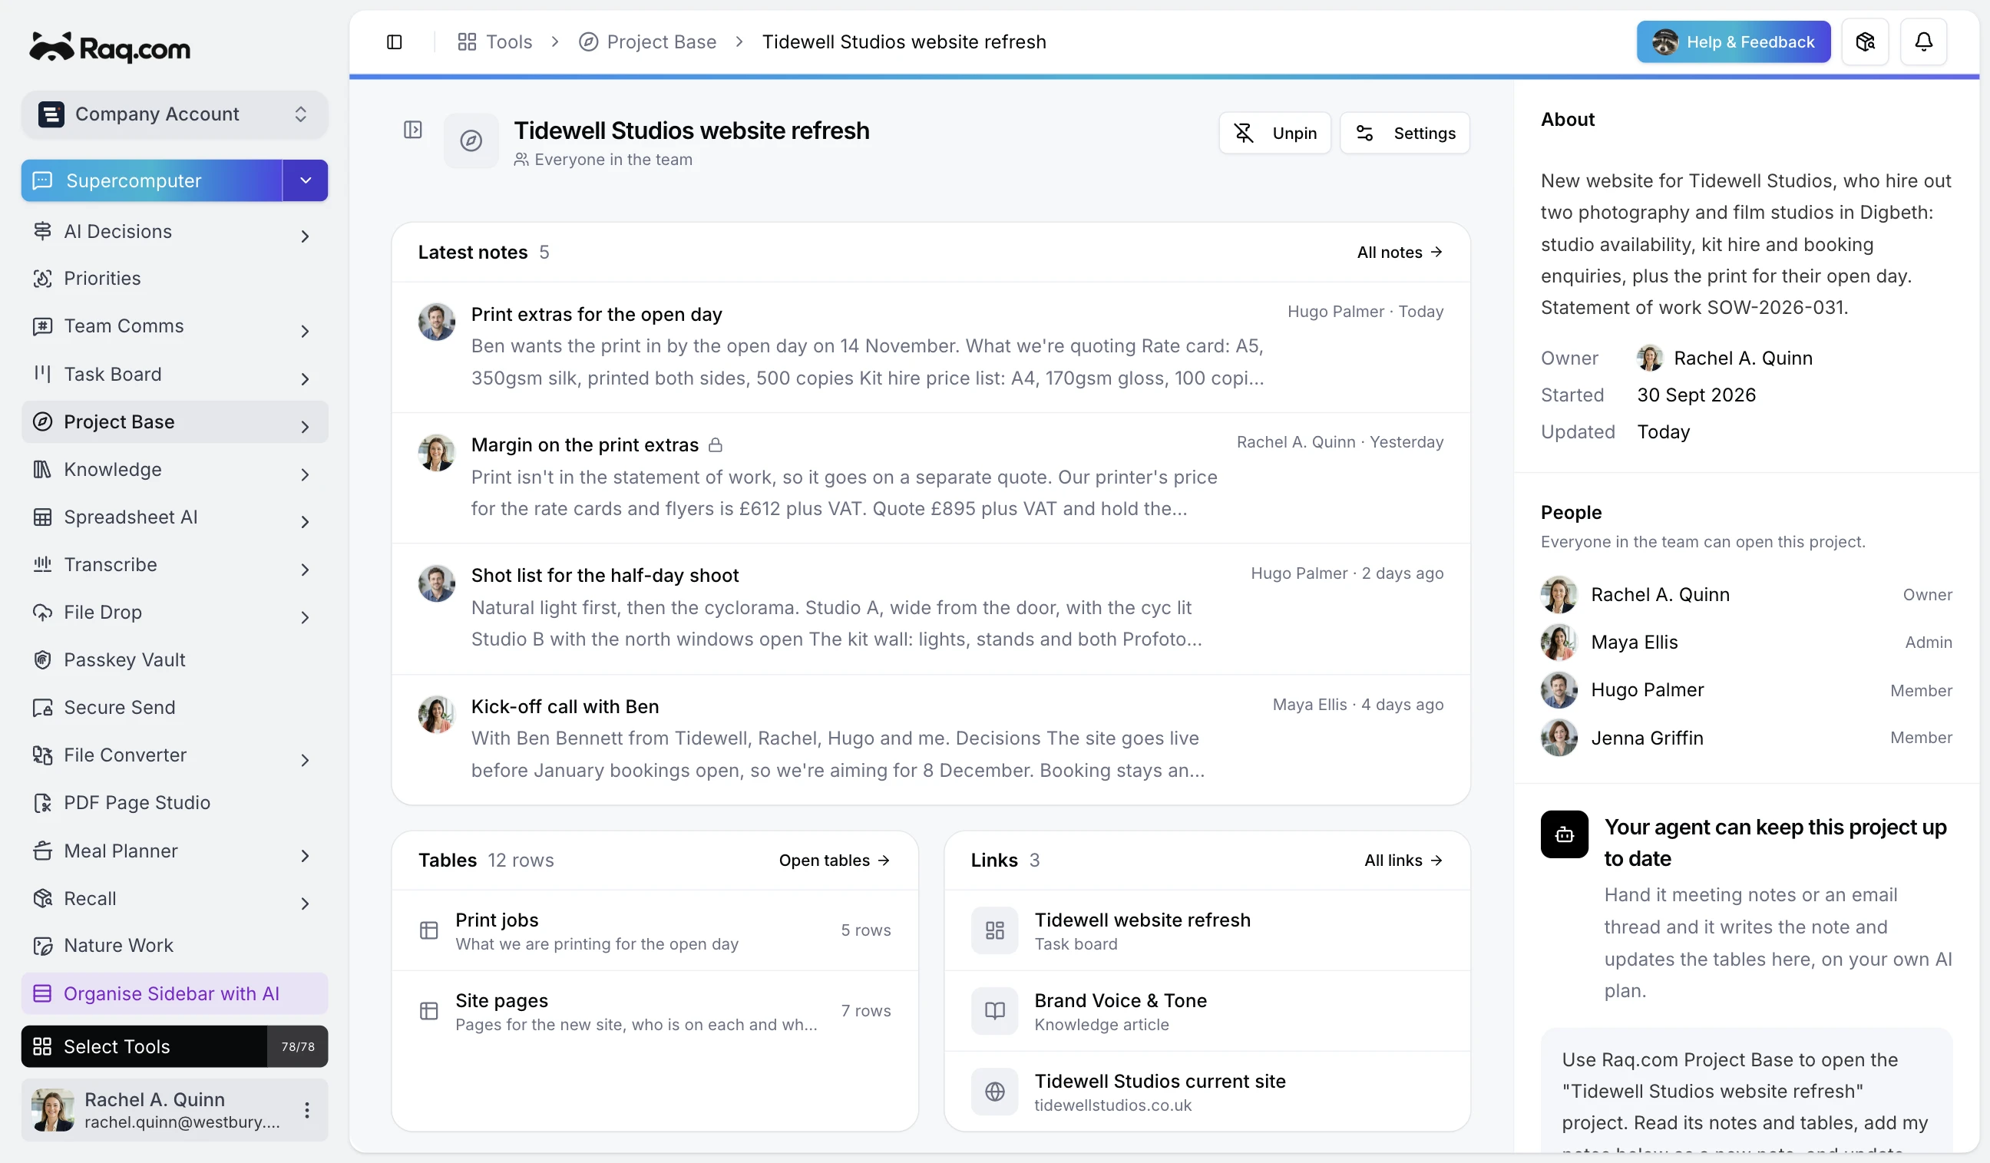This screenshot has height=1163, width=1990.
Task: Expand the Transcribe chevron
Action: 305,570
